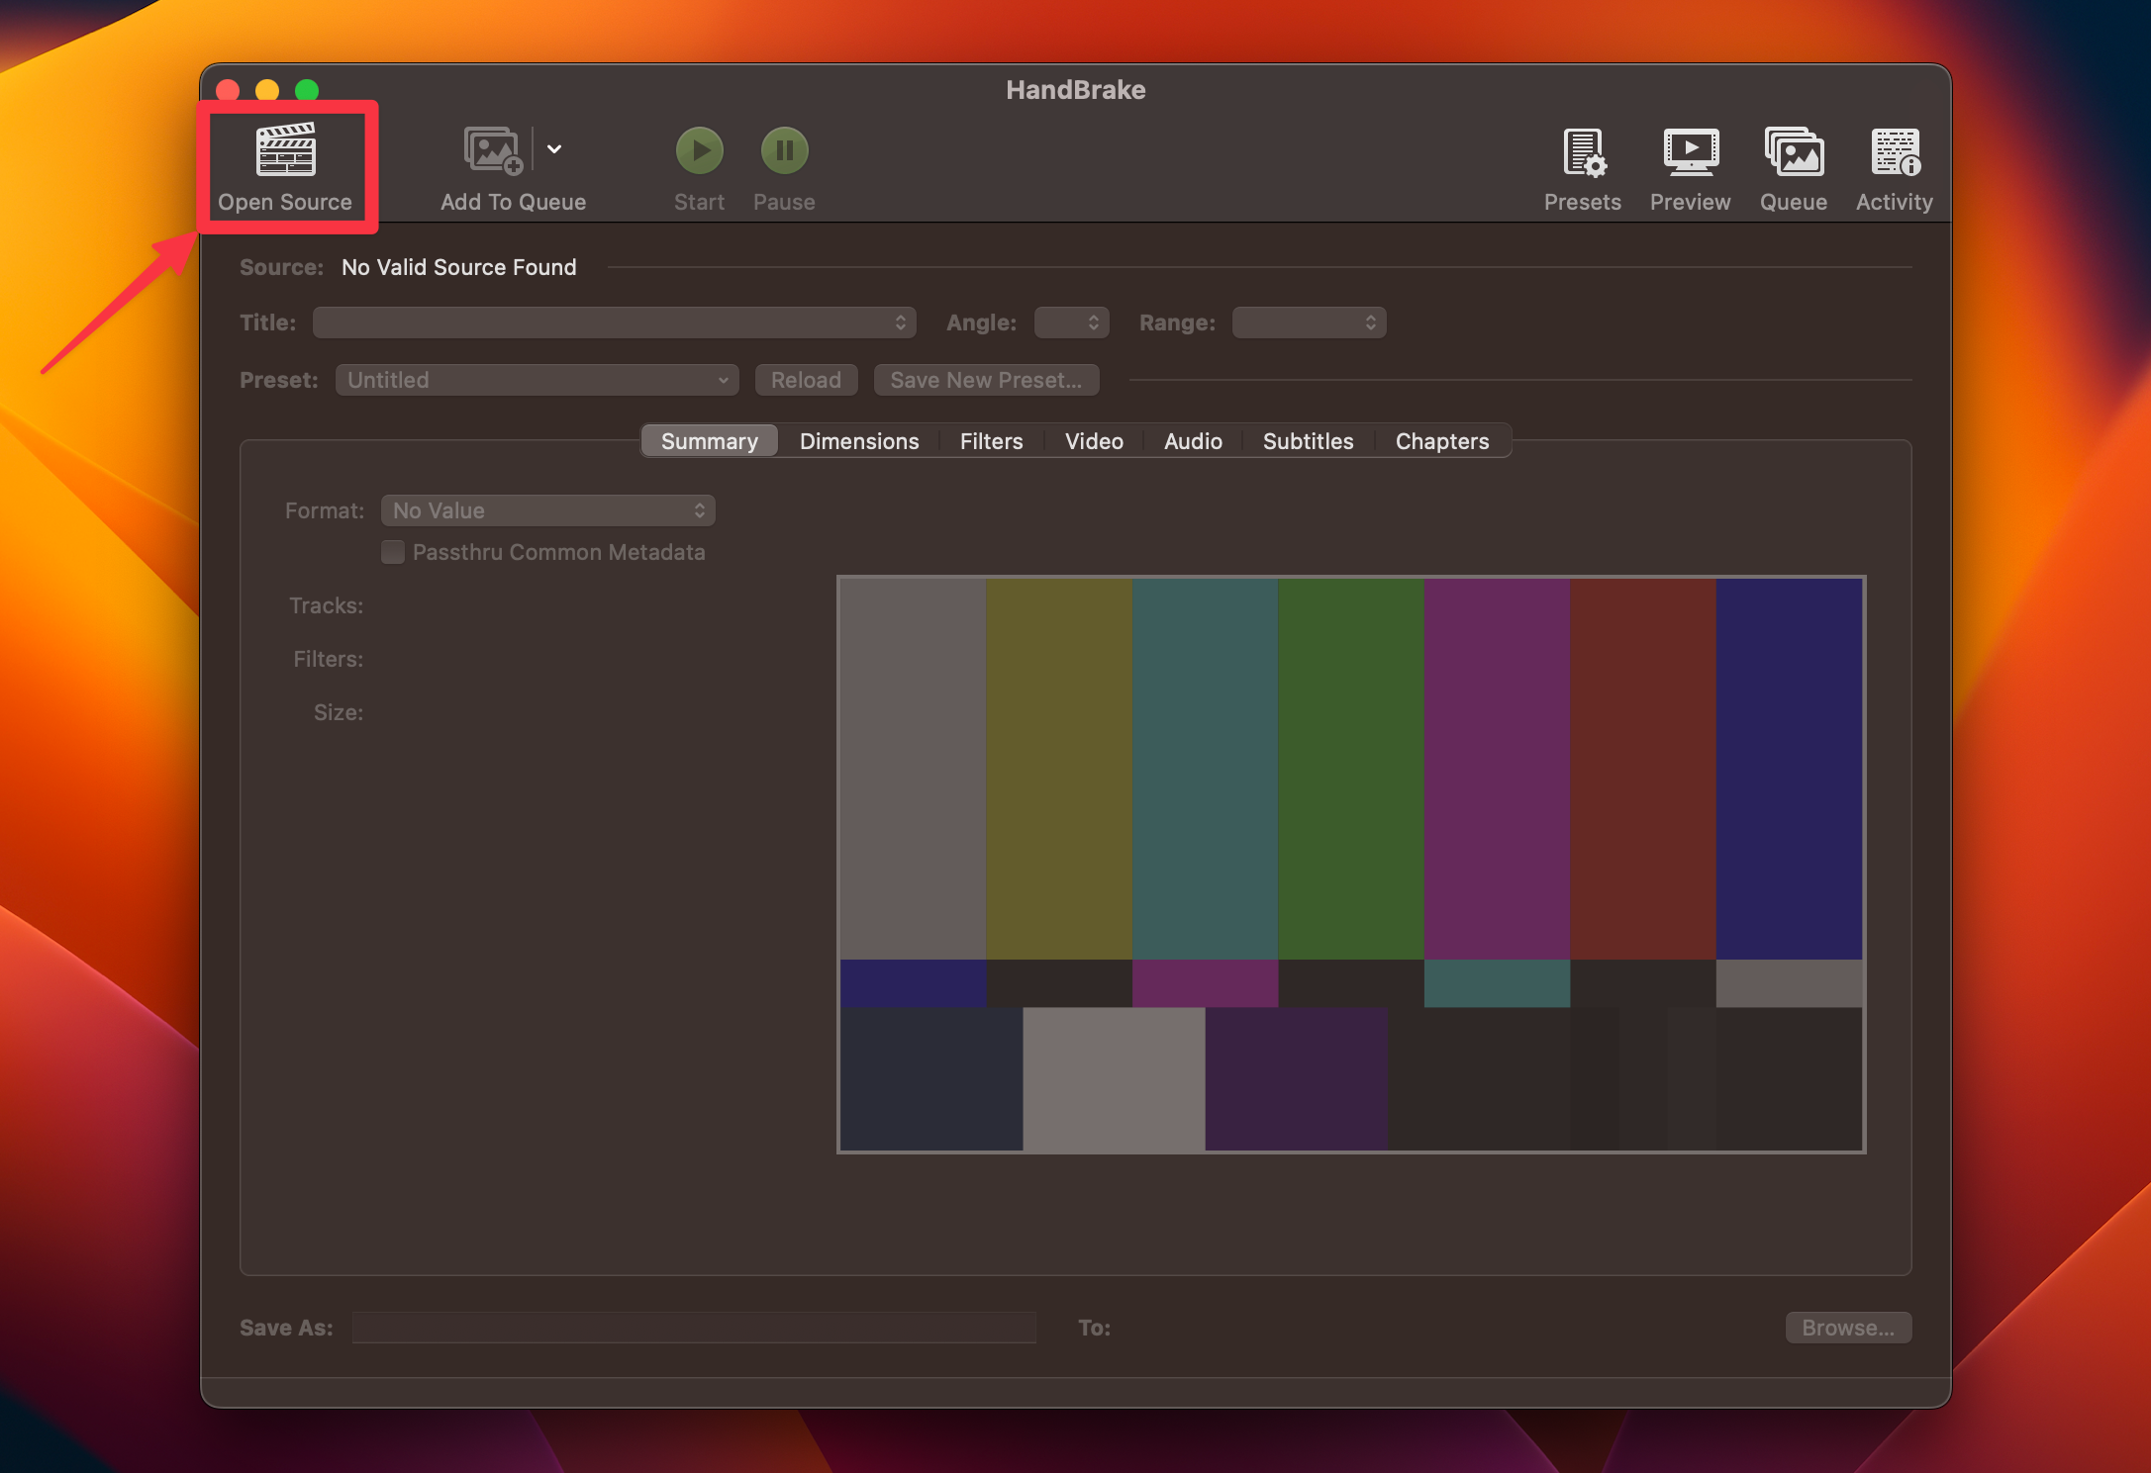This screenshot has height=1473, width=2151.
Task: Click inside the Save As field
Action: 693,1328
